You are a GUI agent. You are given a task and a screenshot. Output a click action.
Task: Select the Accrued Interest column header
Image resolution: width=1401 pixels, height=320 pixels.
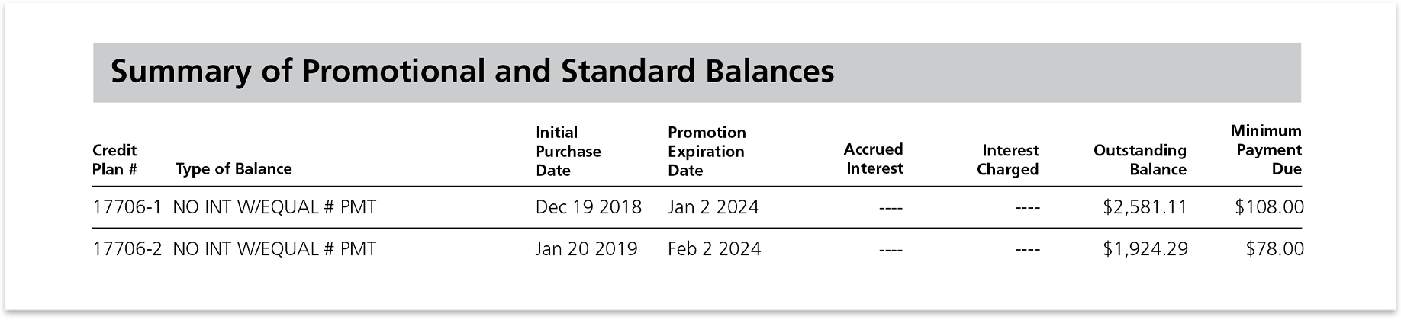(873, 158)
